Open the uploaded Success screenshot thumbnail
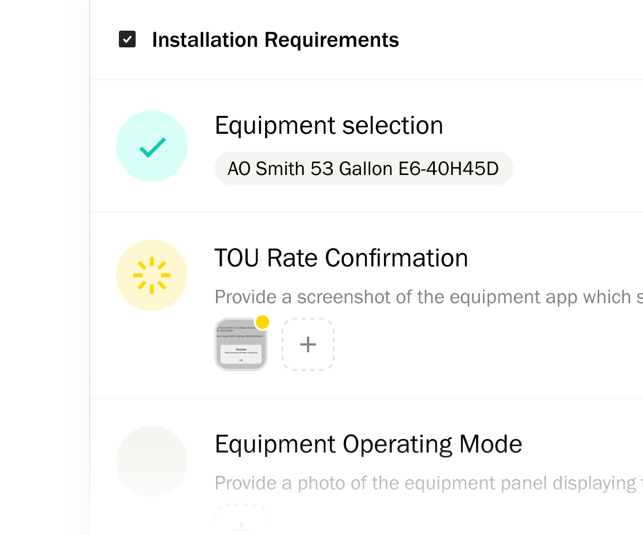The image size is (643, 535). tap(241, 344)
